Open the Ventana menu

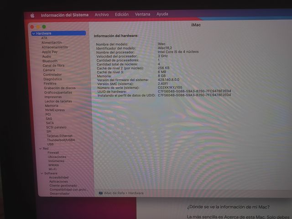142,14
